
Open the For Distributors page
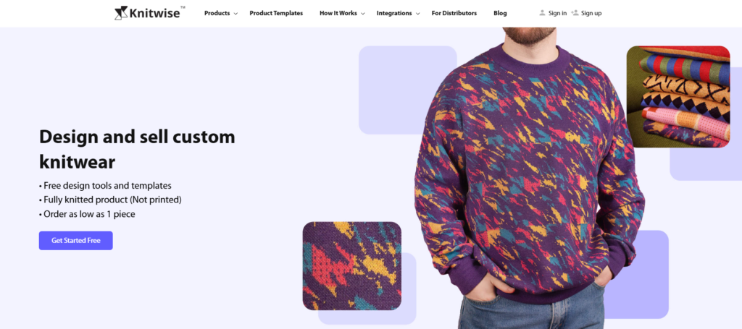click(x=454, y=13)
